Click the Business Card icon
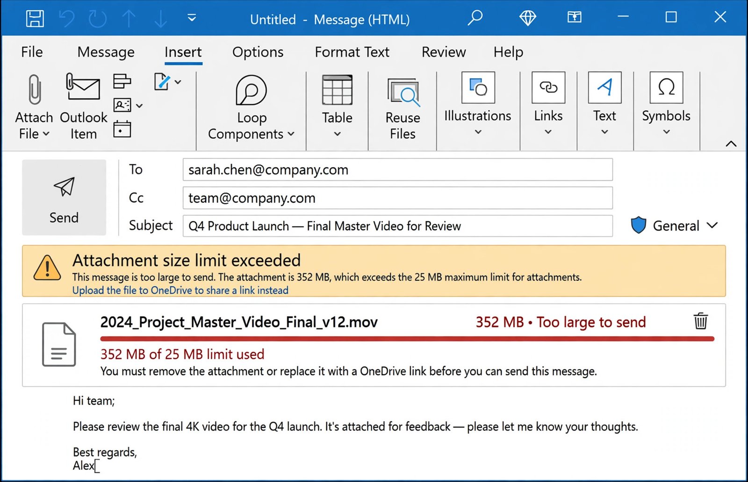The width and height of the screenshot is (748, 482). [122, 105]
